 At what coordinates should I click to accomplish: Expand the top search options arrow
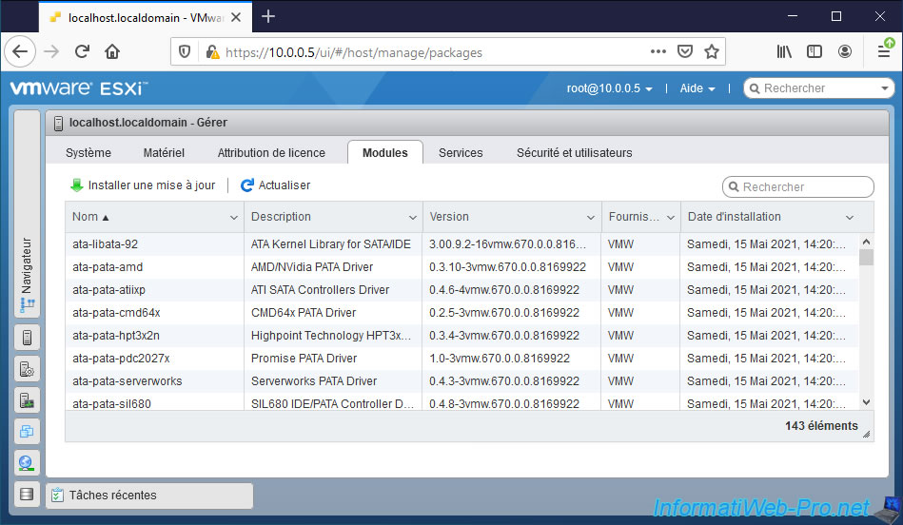point(885,88)
